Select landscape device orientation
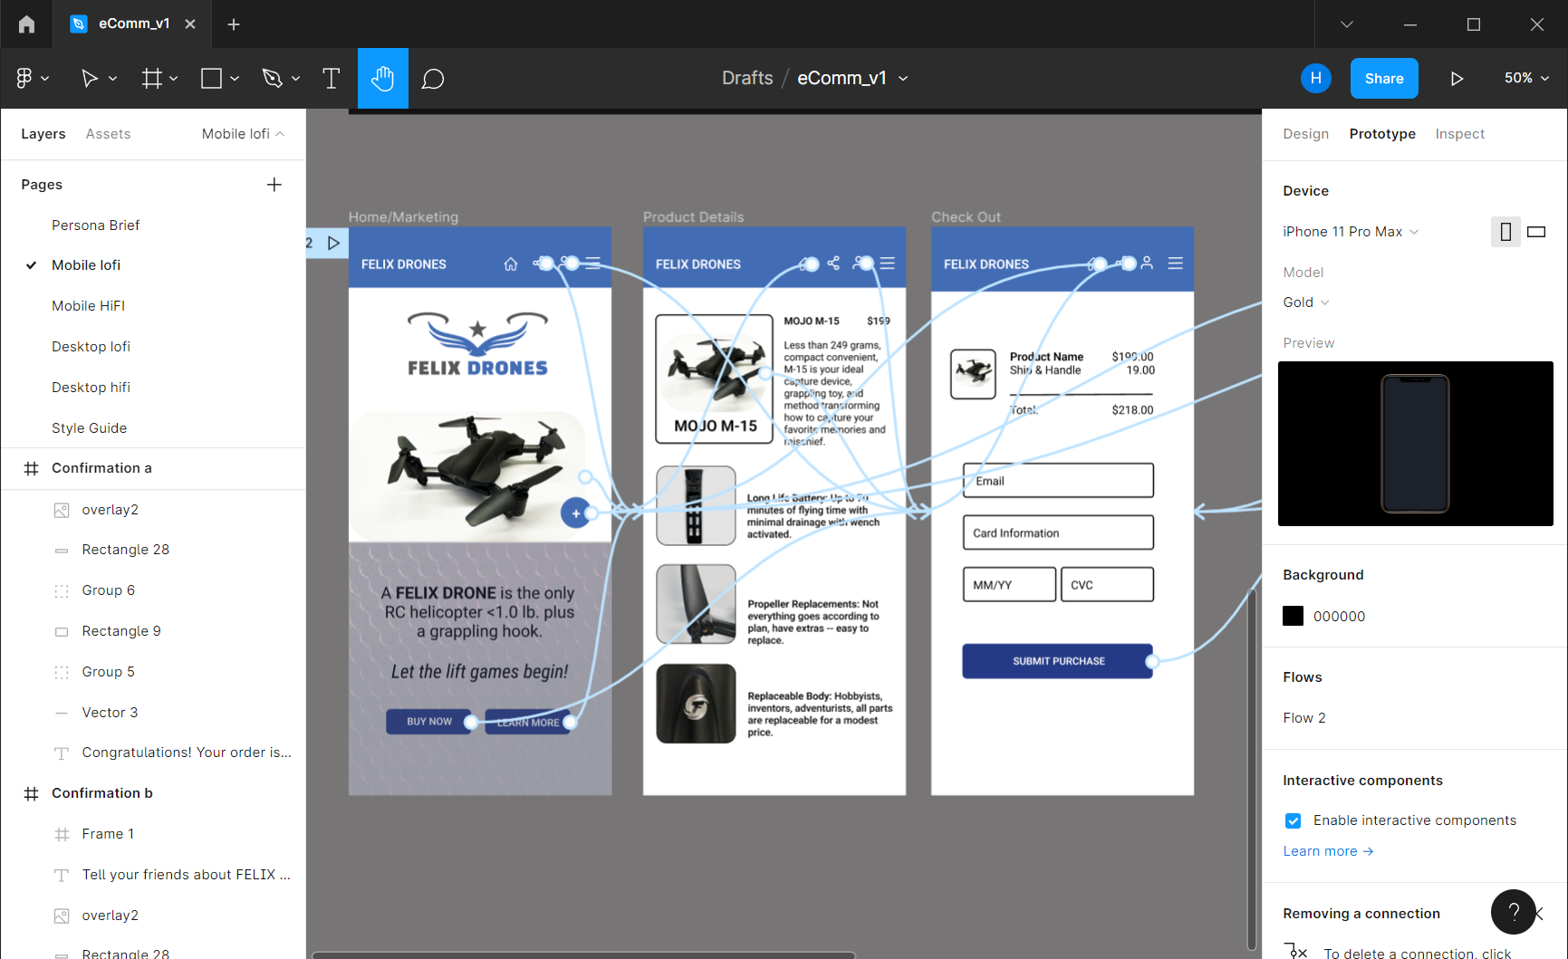1568x959 pixels. (x=1536, y=232)
